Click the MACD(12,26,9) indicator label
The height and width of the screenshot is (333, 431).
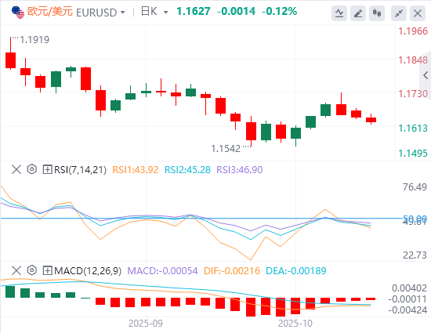coord(88,271)
